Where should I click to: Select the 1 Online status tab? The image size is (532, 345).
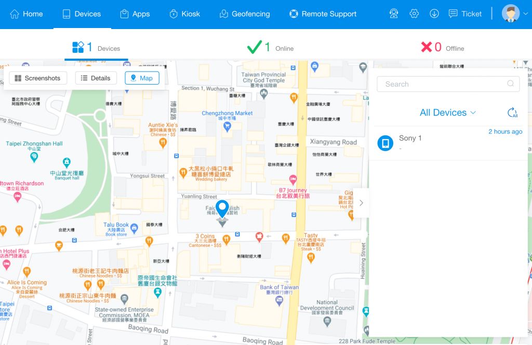[x=270, y=47]
